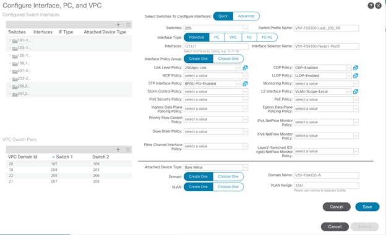Open L2 Interface Policy VLAN-Scope-Local dropdown

349,91
